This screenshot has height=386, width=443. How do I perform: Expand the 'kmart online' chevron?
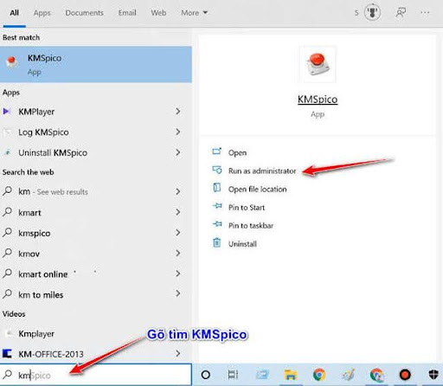[x=178, y=273]
